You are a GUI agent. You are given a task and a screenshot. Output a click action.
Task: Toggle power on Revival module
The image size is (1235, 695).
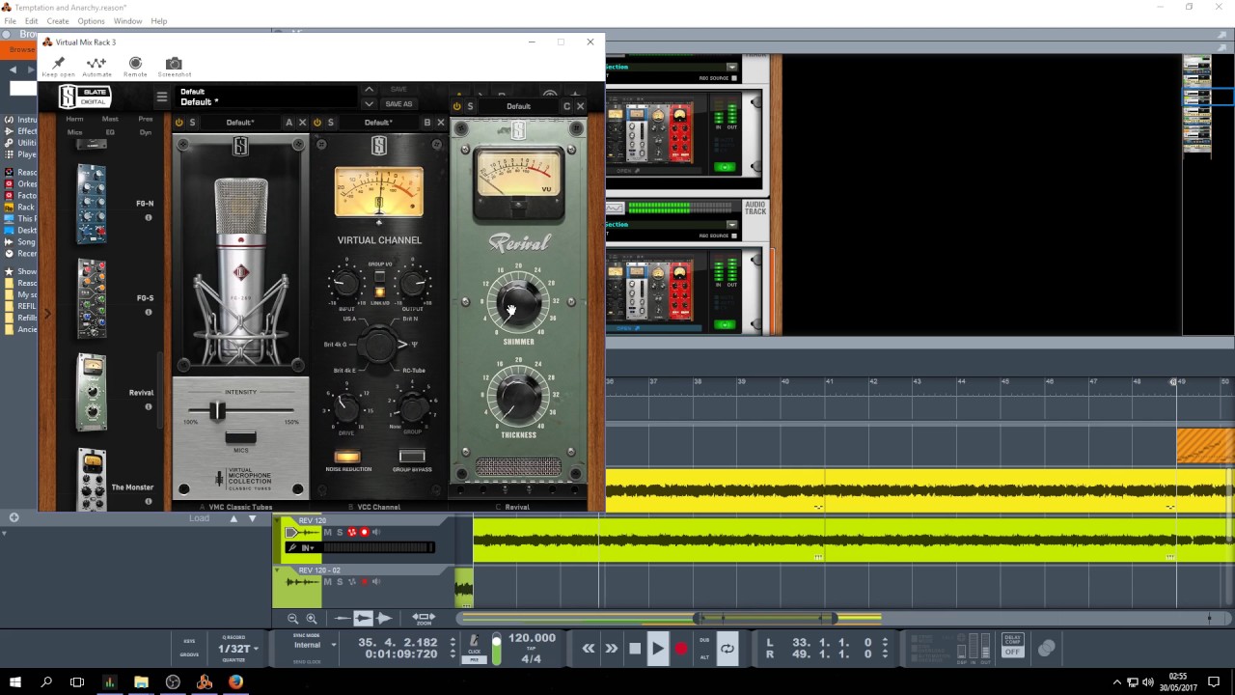coord(457,106)
